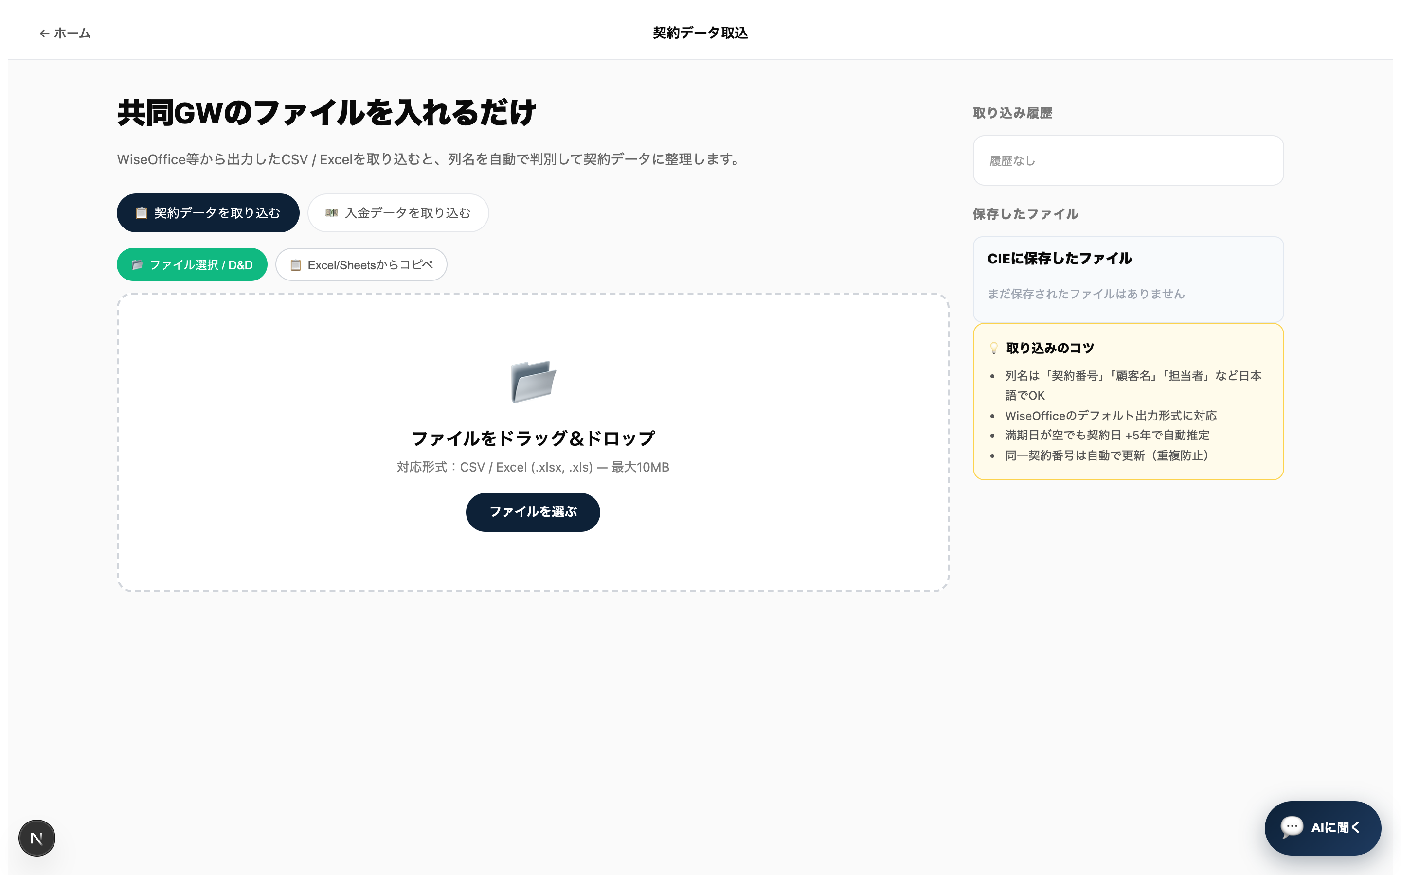Image resolution: width=1401 pixels, height=875 pixels.
Task: Click the clipboard icon in 契約データを取り込む
Action: pyautogui.click(x=141, y=213)
